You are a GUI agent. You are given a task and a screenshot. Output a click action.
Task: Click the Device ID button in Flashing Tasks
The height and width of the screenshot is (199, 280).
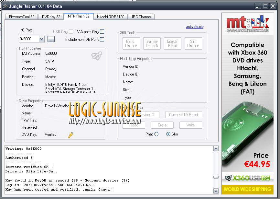click(141, 115)
